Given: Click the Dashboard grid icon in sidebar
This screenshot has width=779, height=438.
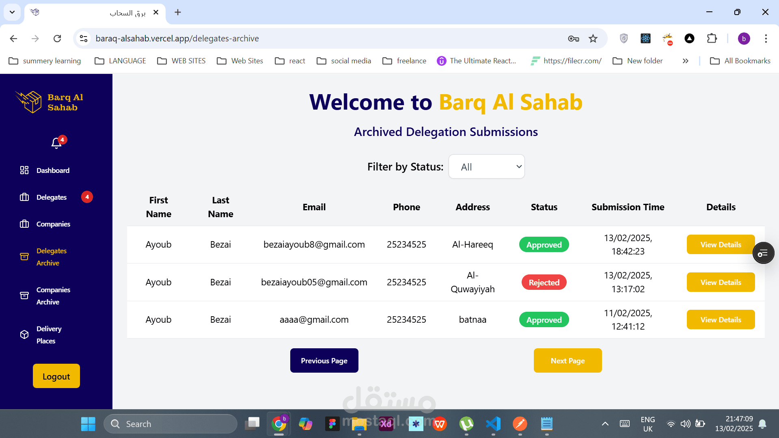Looking at the screenshot, I should click(x=24, y=170).
